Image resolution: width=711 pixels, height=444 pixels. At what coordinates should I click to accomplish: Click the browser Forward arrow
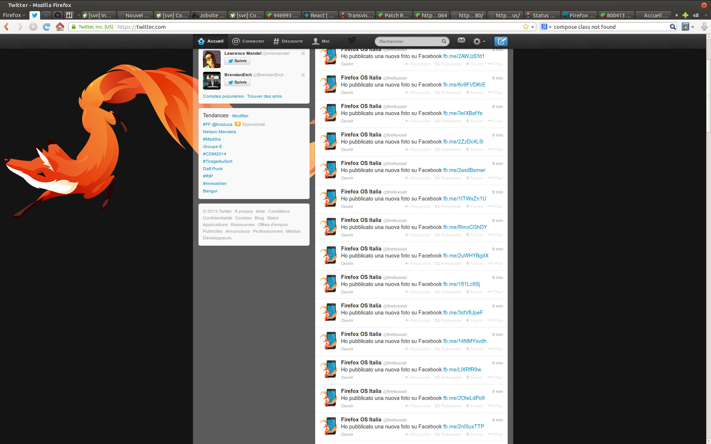click(x=20, y=27)
